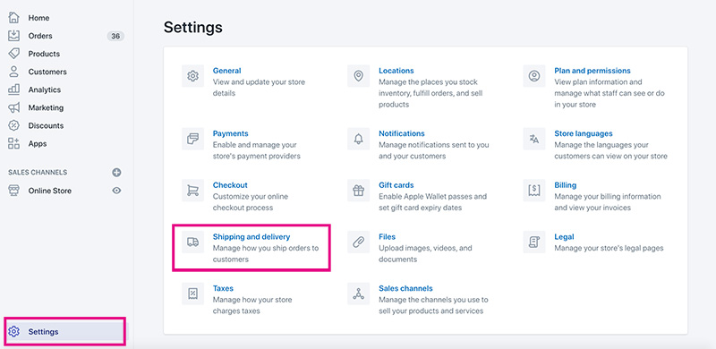Click the Gift cards present icon
Screen dimensions: 716x349
359,191
